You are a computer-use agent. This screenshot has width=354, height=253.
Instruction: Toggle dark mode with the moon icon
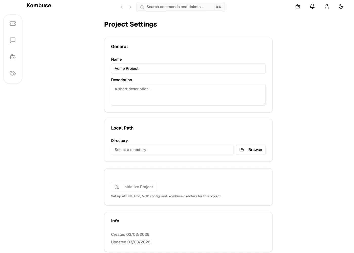click(x=341, y=6)
